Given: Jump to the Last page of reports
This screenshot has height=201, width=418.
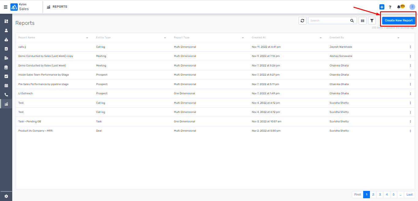Looking at the screenshot, I should click(x=409, y=195).
